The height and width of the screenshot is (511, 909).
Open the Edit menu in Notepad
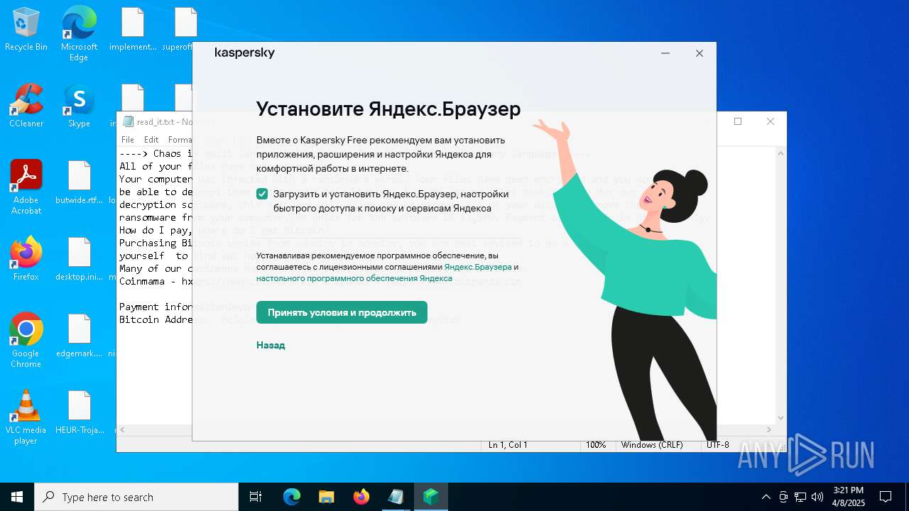point(151,140)
